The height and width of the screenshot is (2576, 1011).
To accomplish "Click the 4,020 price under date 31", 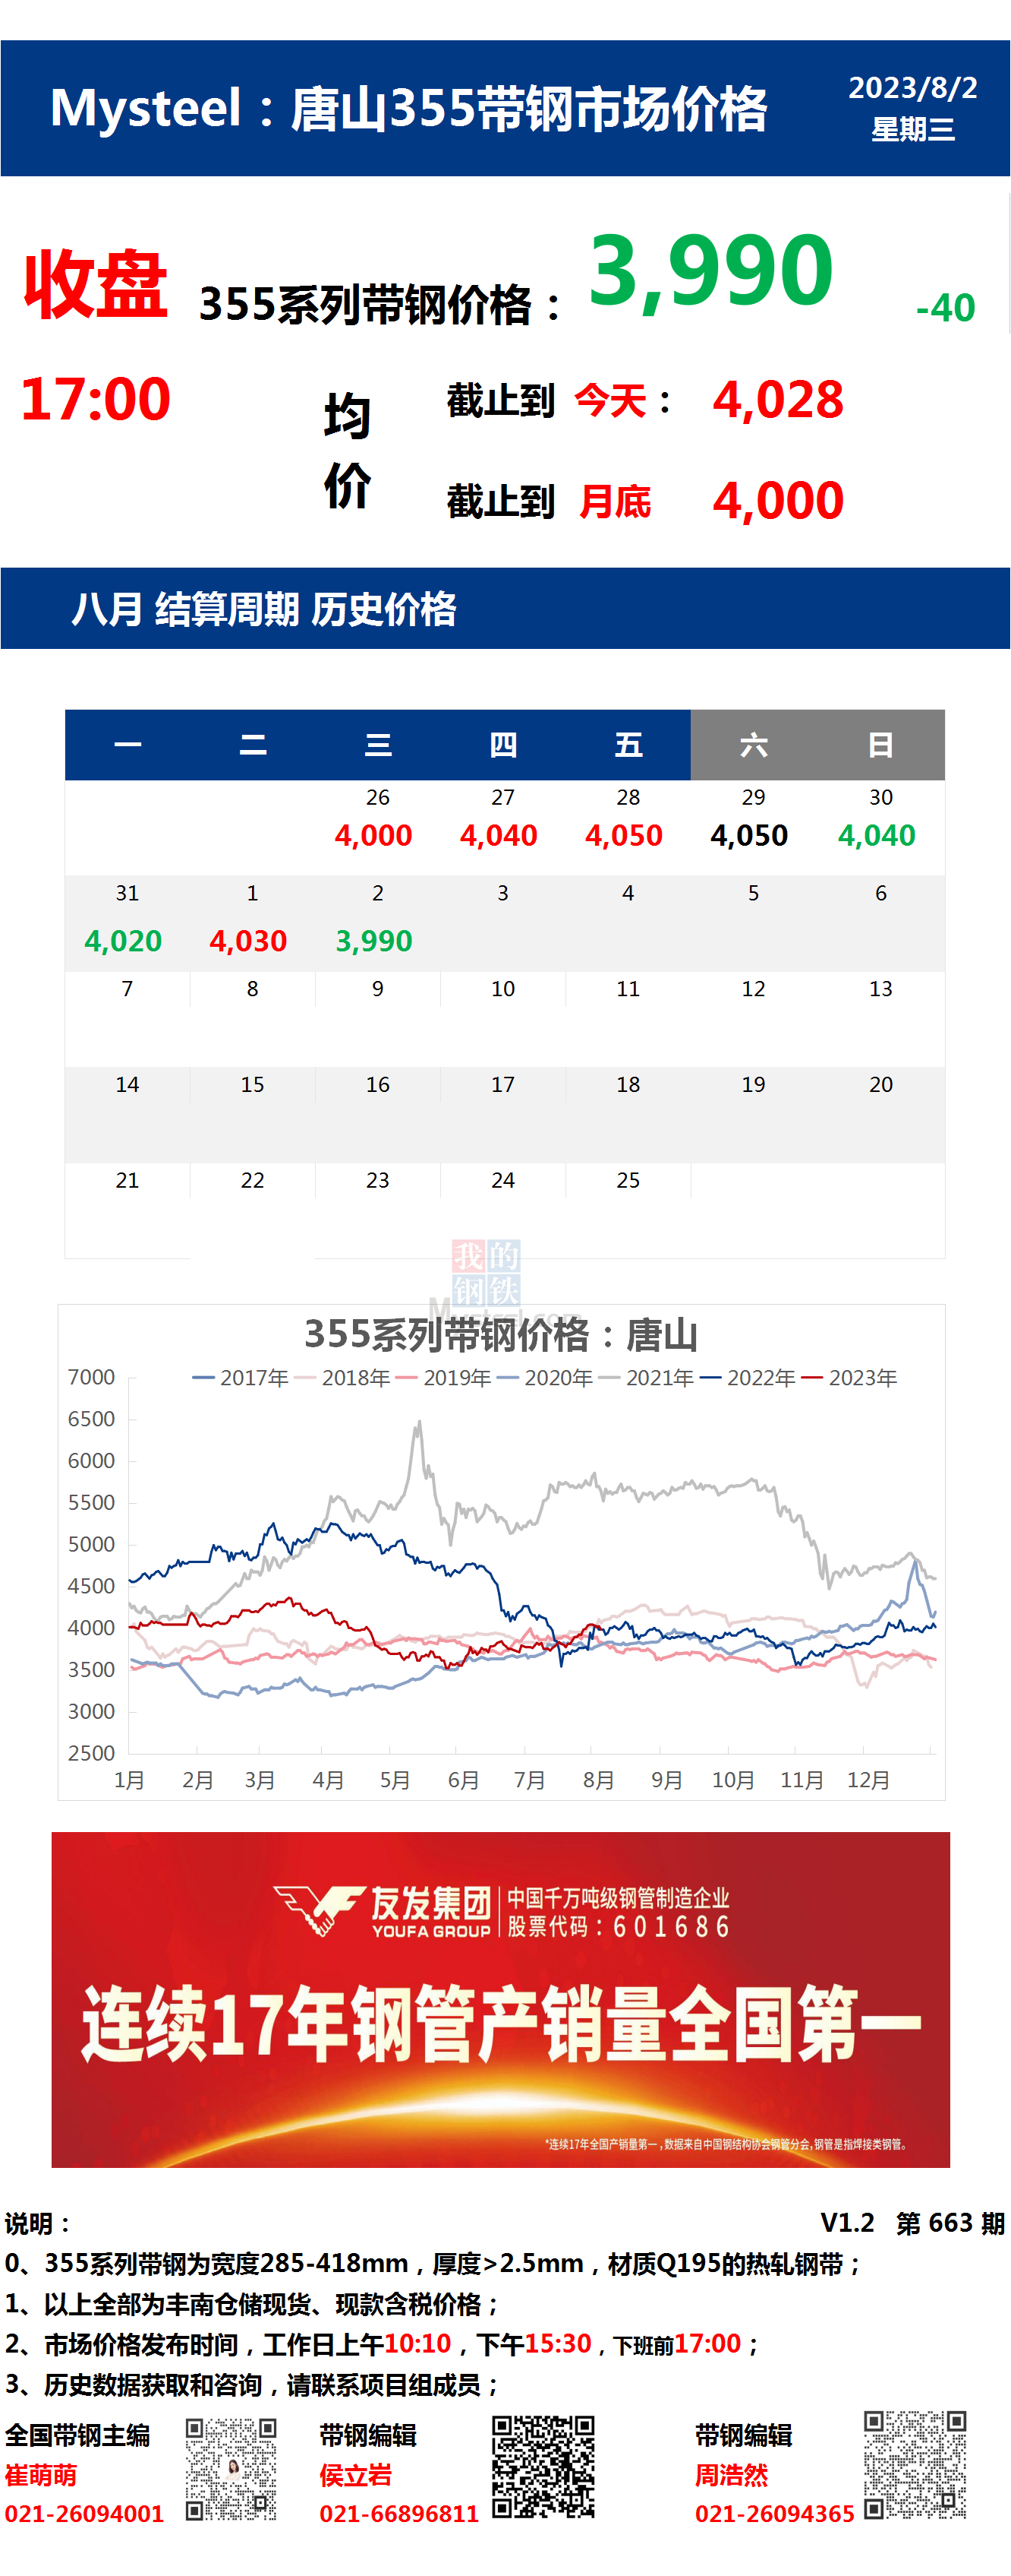I will 123,941.
